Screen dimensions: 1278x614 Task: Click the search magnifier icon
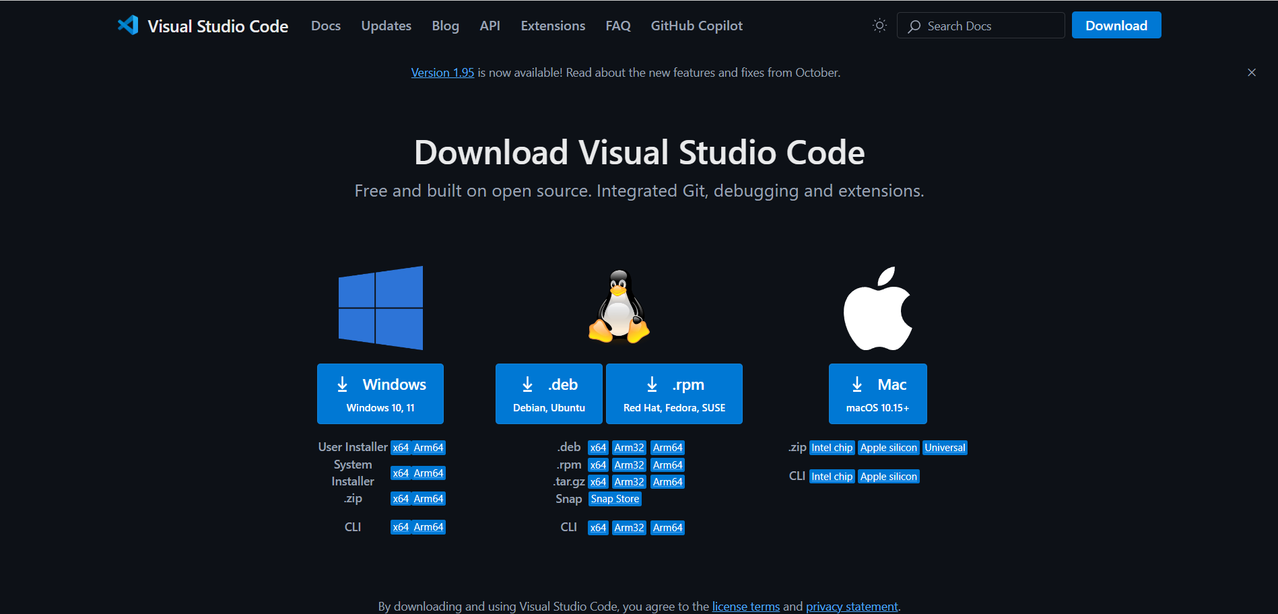coord(914,26)
